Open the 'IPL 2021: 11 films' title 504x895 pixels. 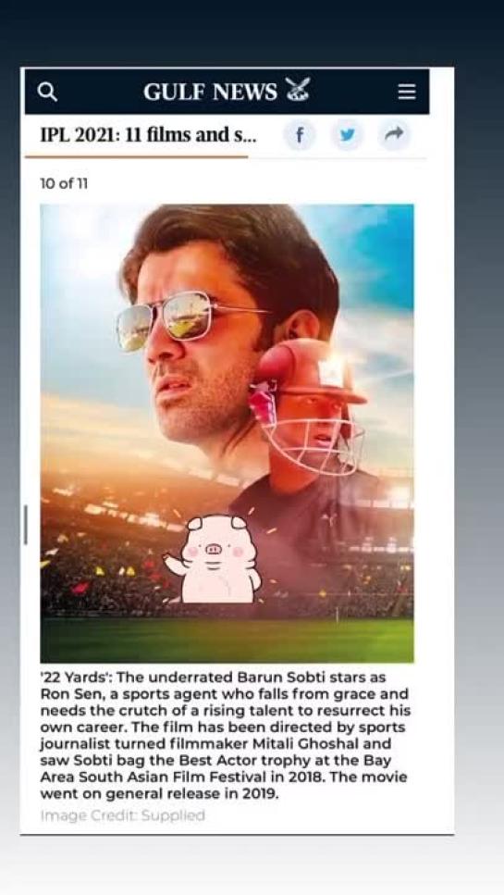point(148,136)
